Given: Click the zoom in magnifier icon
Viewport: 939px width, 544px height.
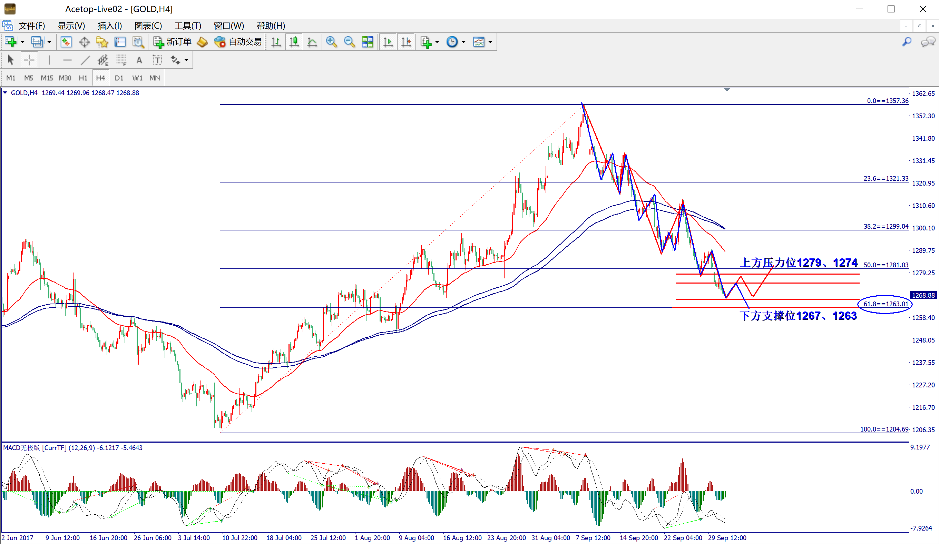Looking at the screenshot, I should (331, 42).
